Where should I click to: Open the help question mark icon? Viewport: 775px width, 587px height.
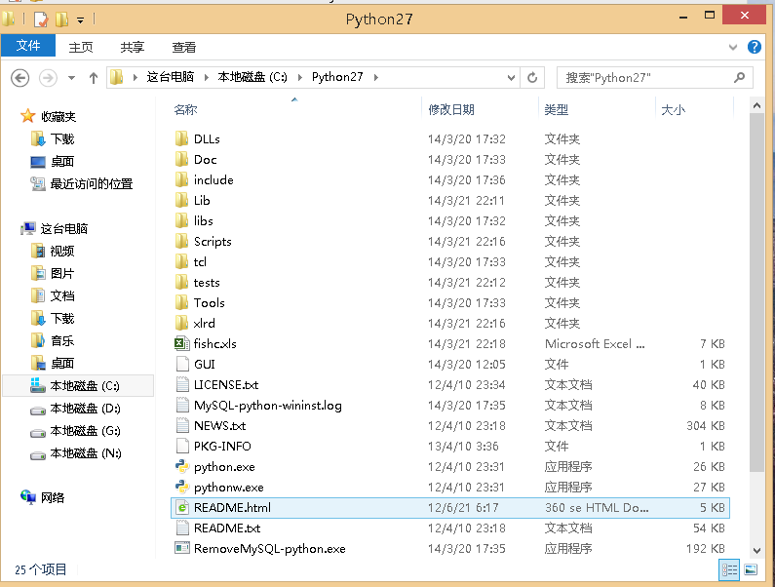(754, 47)
